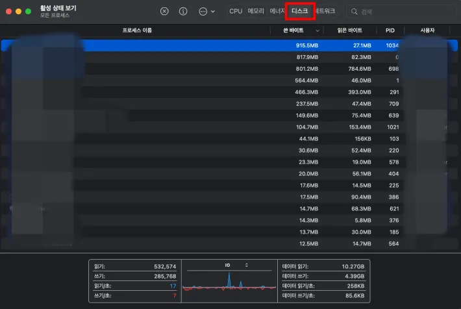Select the row with 564.4MB written
Screen dimensions: 461x309
pyautogui.click(x=229, y=80)
